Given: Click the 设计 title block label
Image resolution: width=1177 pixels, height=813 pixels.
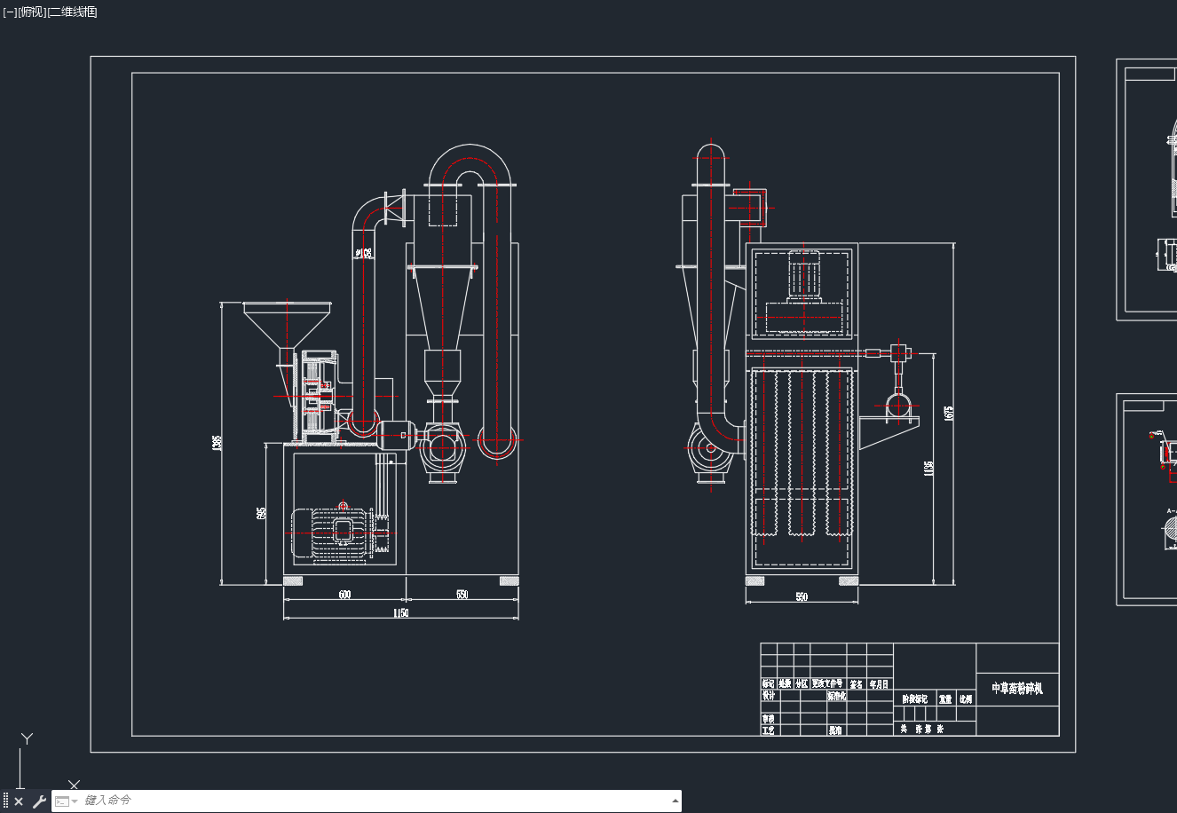Looking at the screenshot, I should pos(769,696).
